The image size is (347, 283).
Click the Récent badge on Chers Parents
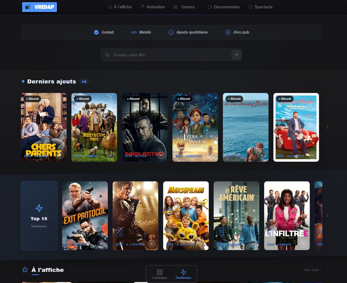coord(32,99)
